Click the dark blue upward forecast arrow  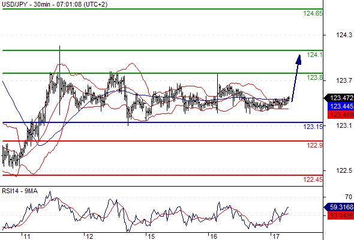click(296, 78)
